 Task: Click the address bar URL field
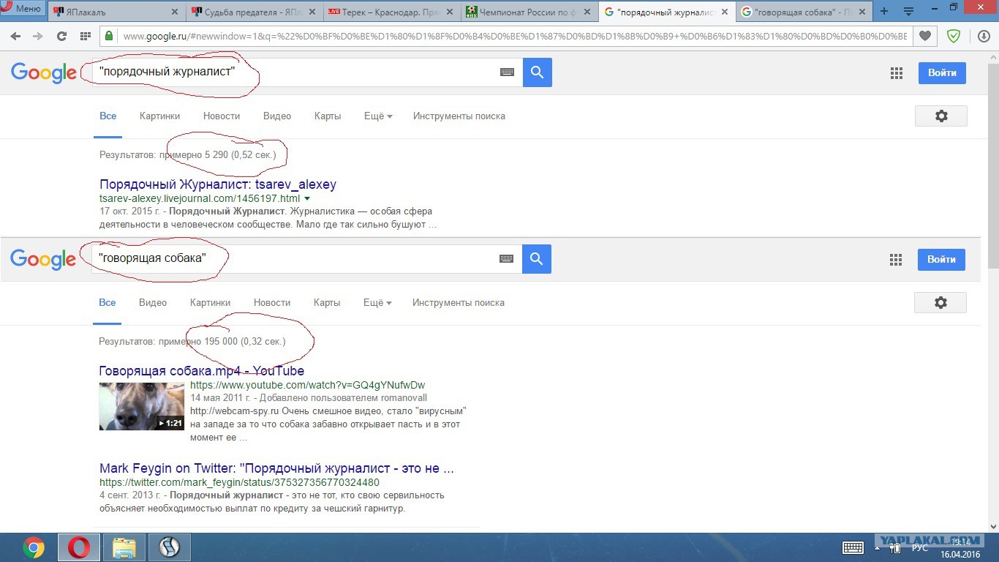514,37
